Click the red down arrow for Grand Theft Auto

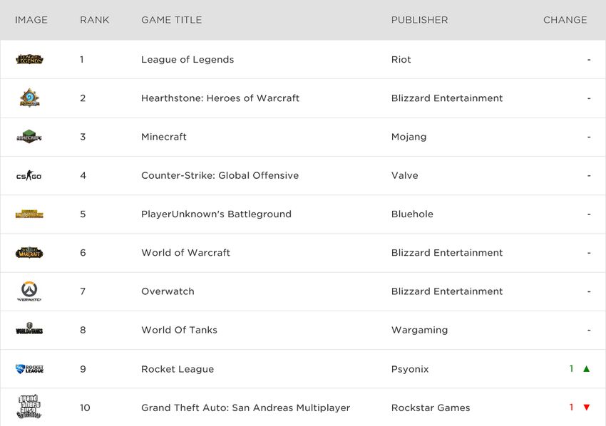click(586, 407)
